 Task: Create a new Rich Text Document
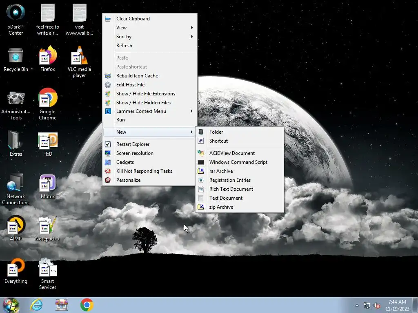click(240, 189)
